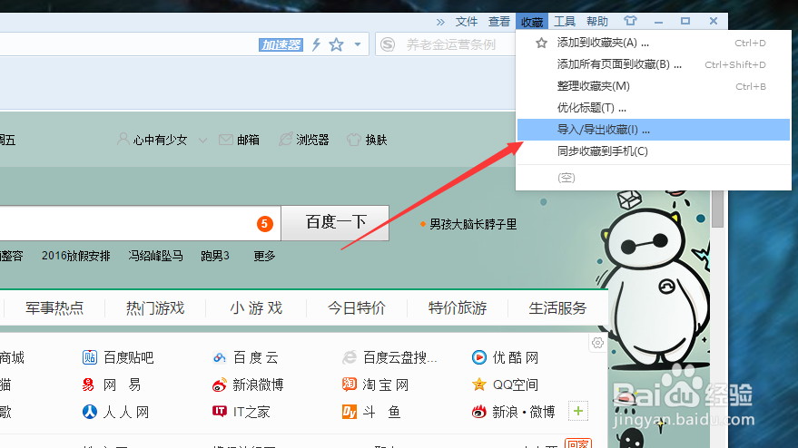Select 导入/导出收藏(I) menu entry

653,130
